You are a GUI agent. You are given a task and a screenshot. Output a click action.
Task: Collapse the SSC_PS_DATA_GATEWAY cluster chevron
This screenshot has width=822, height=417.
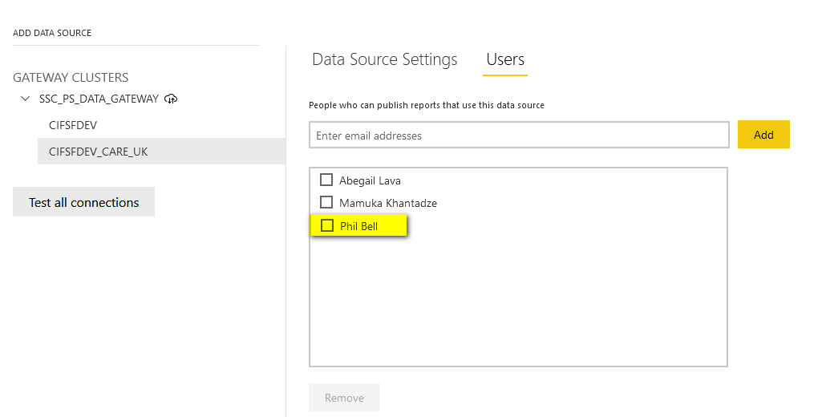pyautogui.click(x=25, y=99)
